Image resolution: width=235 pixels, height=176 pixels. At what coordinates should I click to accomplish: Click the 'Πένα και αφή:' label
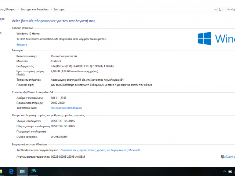25,85
